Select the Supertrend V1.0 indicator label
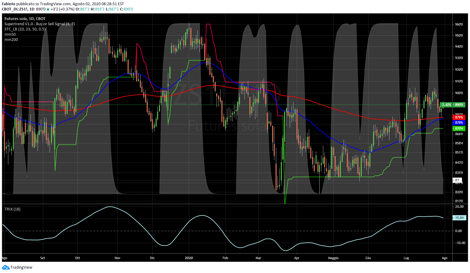Viewport: 470px width, 273px height. pyautogui.click(x=39, y=24)
